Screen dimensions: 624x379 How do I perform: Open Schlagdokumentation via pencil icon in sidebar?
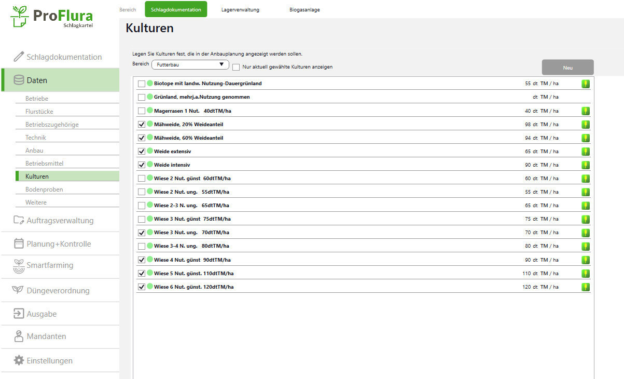coord(19,57)
